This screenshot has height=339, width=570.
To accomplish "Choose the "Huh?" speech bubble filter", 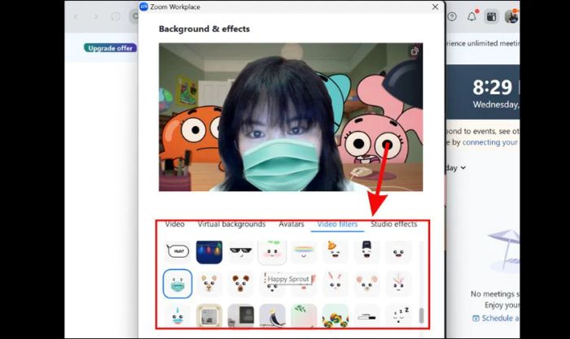I will (x=178, y=252).
